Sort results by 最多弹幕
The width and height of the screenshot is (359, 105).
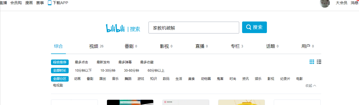125,62
